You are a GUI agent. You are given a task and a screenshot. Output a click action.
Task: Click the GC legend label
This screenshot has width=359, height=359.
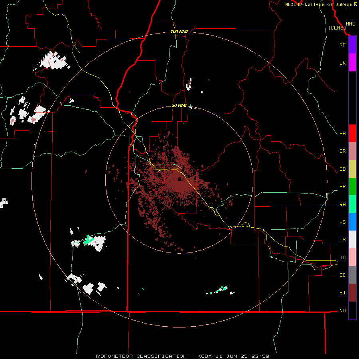coord(342,275)
